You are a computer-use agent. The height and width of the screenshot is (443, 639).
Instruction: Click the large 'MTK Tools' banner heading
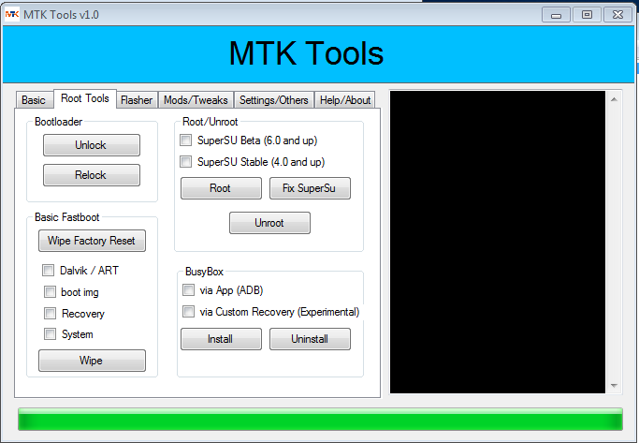click(306, 53)
